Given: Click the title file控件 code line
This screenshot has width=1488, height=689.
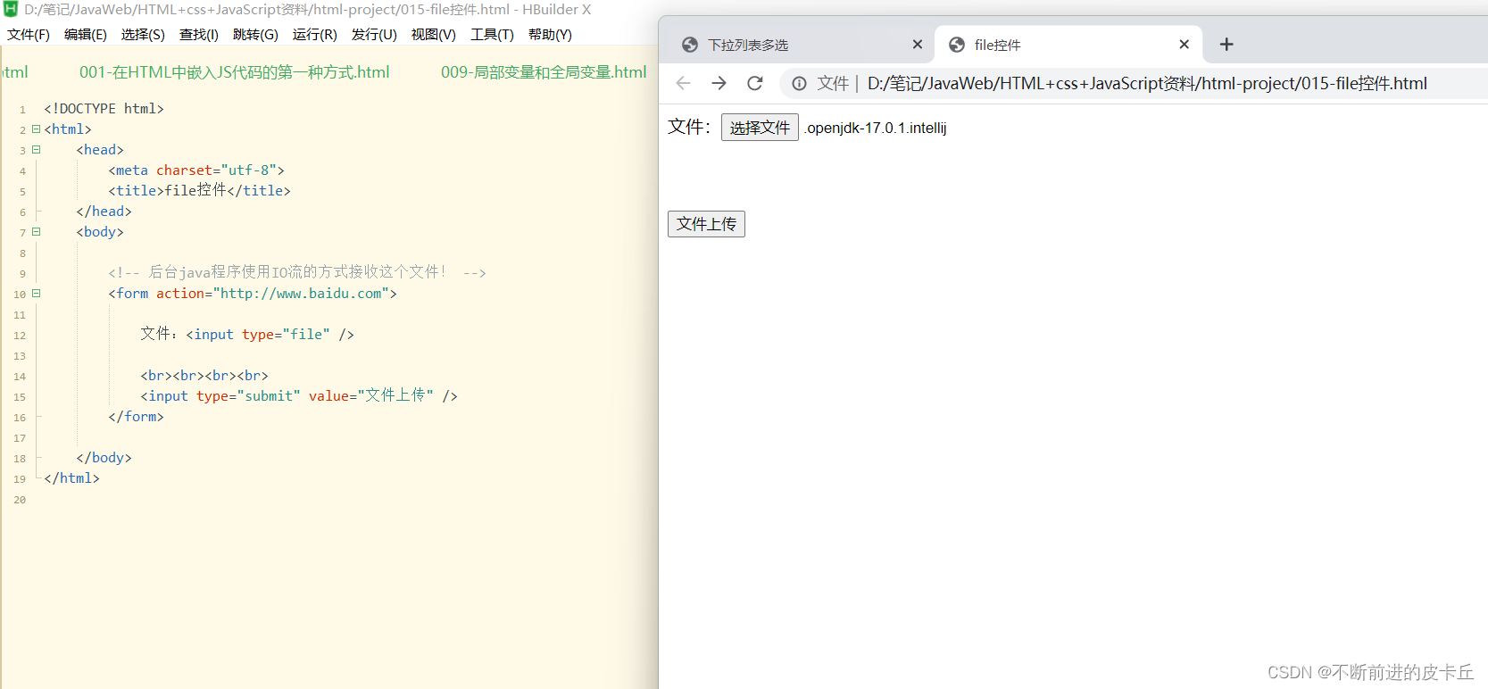Looking at the screenshot, I should (x=199, y=191).
